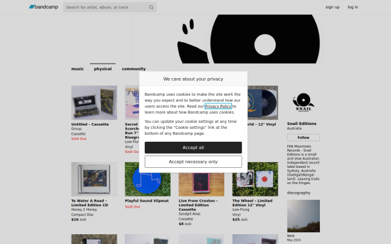391x244 pixels.
Task: Open The Wheel vinyl thumbnail
Action: tap(255, 180)
